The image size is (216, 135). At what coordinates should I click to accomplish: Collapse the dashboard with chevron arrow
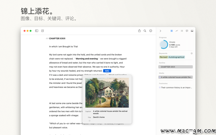[x=160, y=31]
